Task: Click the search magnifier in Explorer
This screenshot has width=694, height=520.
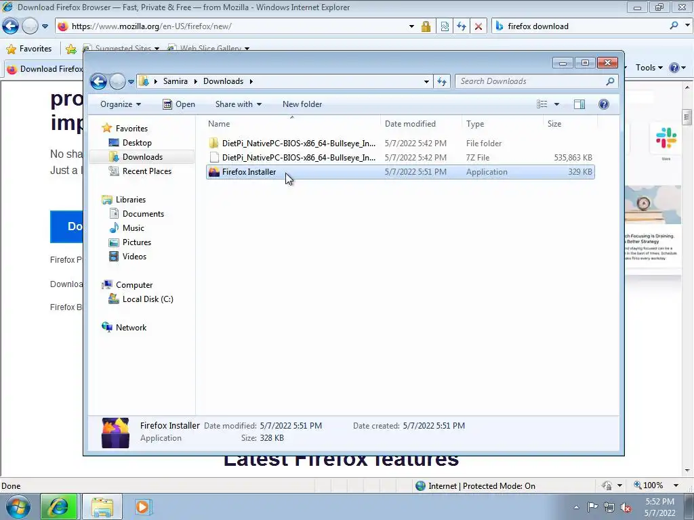Action: (610, 81)
